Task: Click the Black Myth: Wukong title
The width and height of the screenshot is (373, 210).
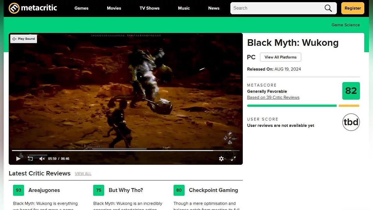Action: point(293,43)
